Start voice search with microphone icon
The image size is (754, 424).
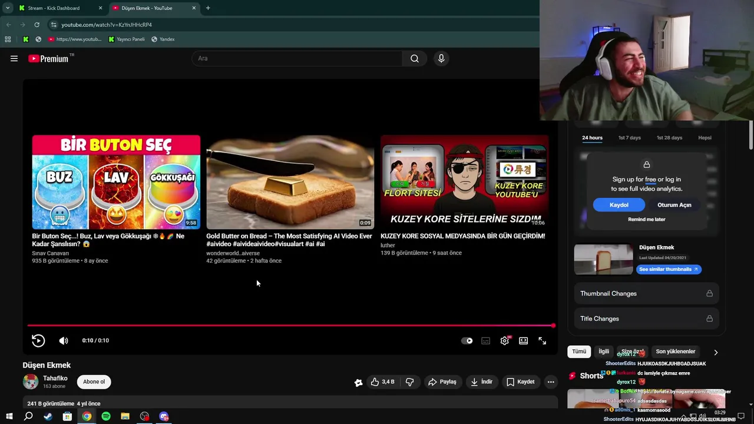pos(441,58)
